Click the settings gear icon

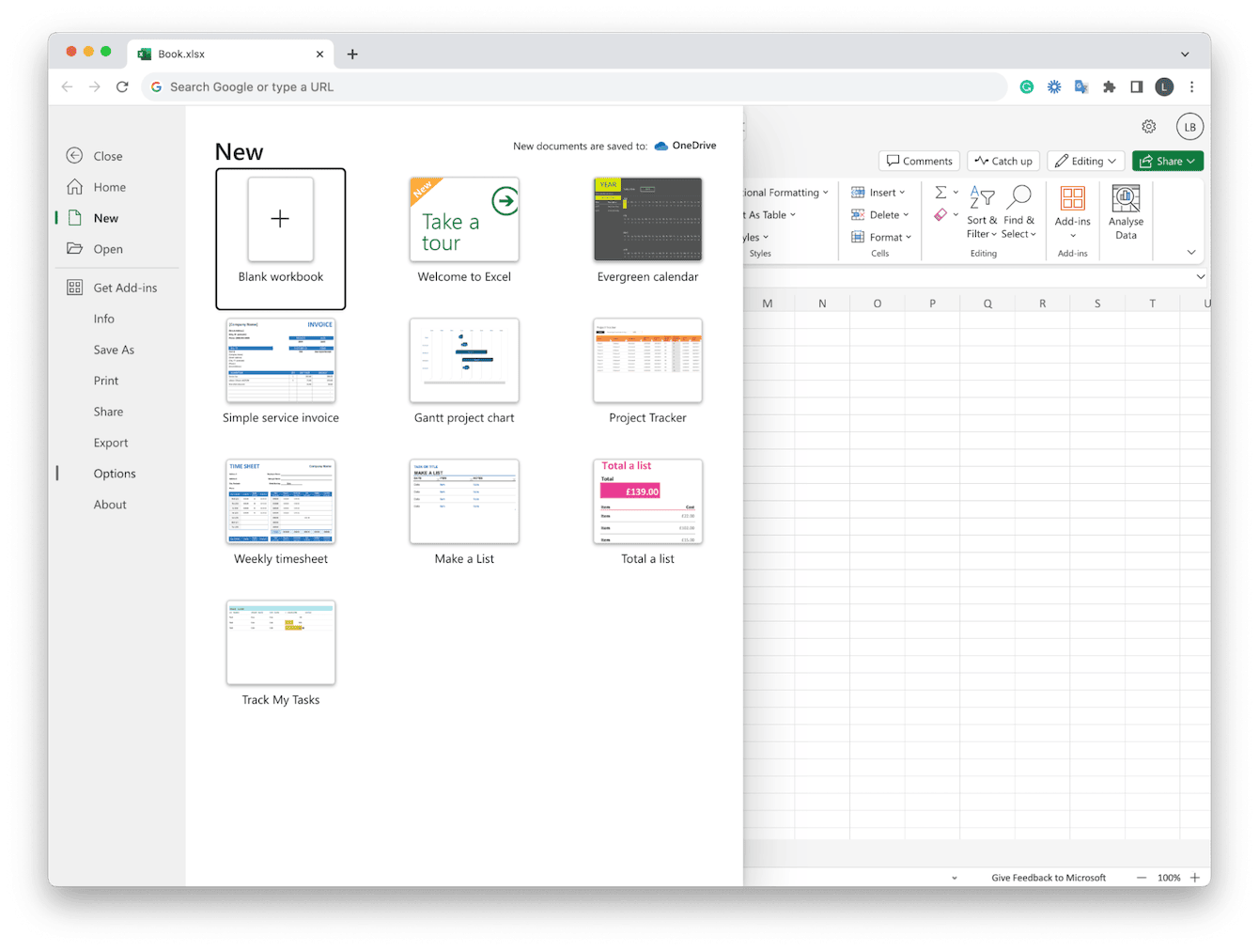(x=1148, y=126)
